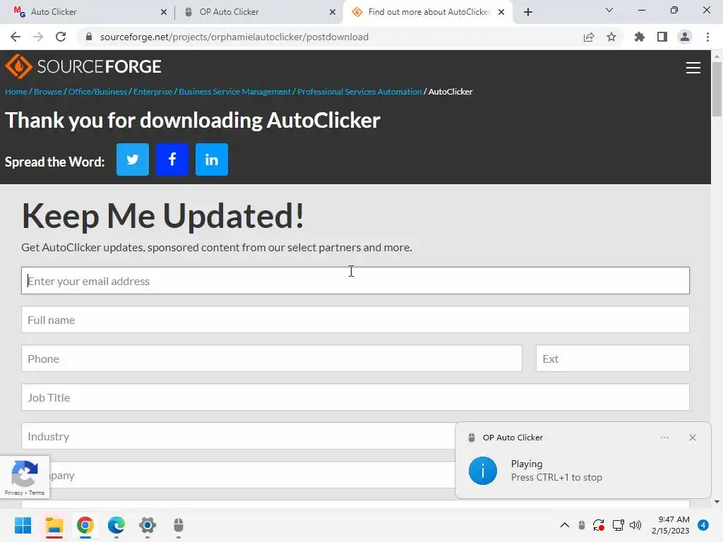This screenshot has width=723, height=542.
Task: Show hidden system tray icons
Action: [564, 525]
